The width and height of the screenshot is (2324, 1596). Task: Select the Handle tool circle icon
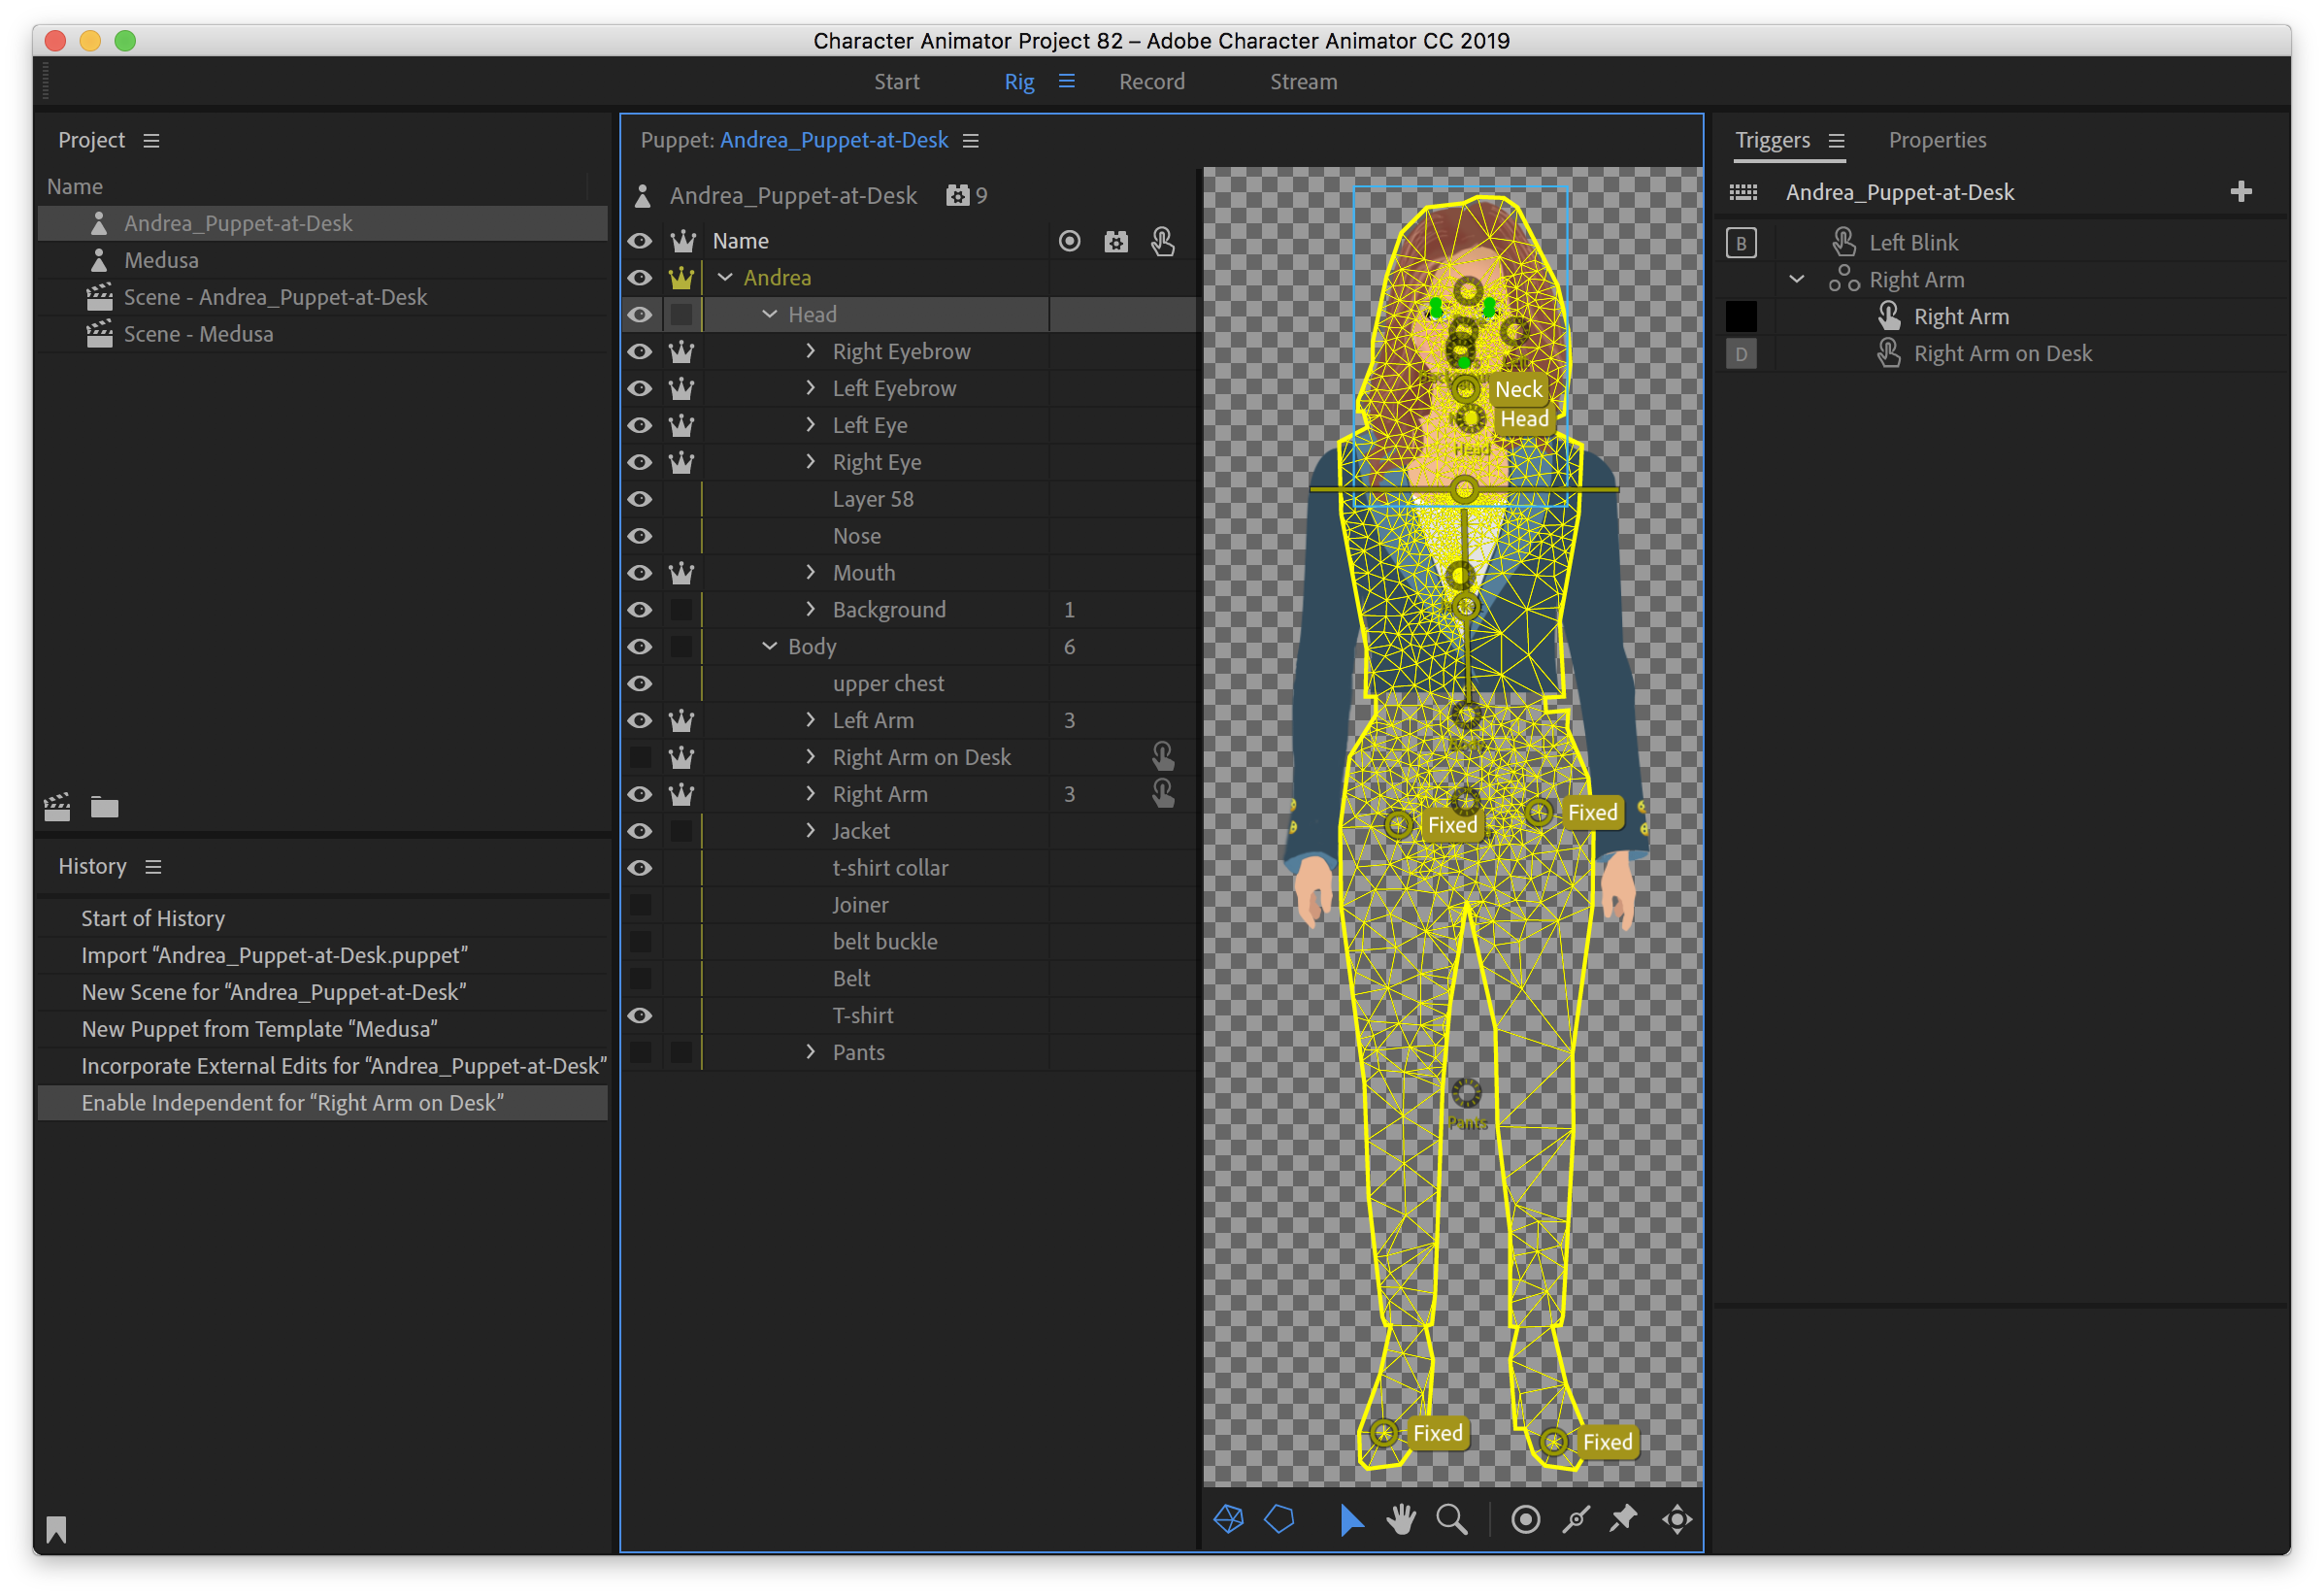(x=1525, y=1519)
